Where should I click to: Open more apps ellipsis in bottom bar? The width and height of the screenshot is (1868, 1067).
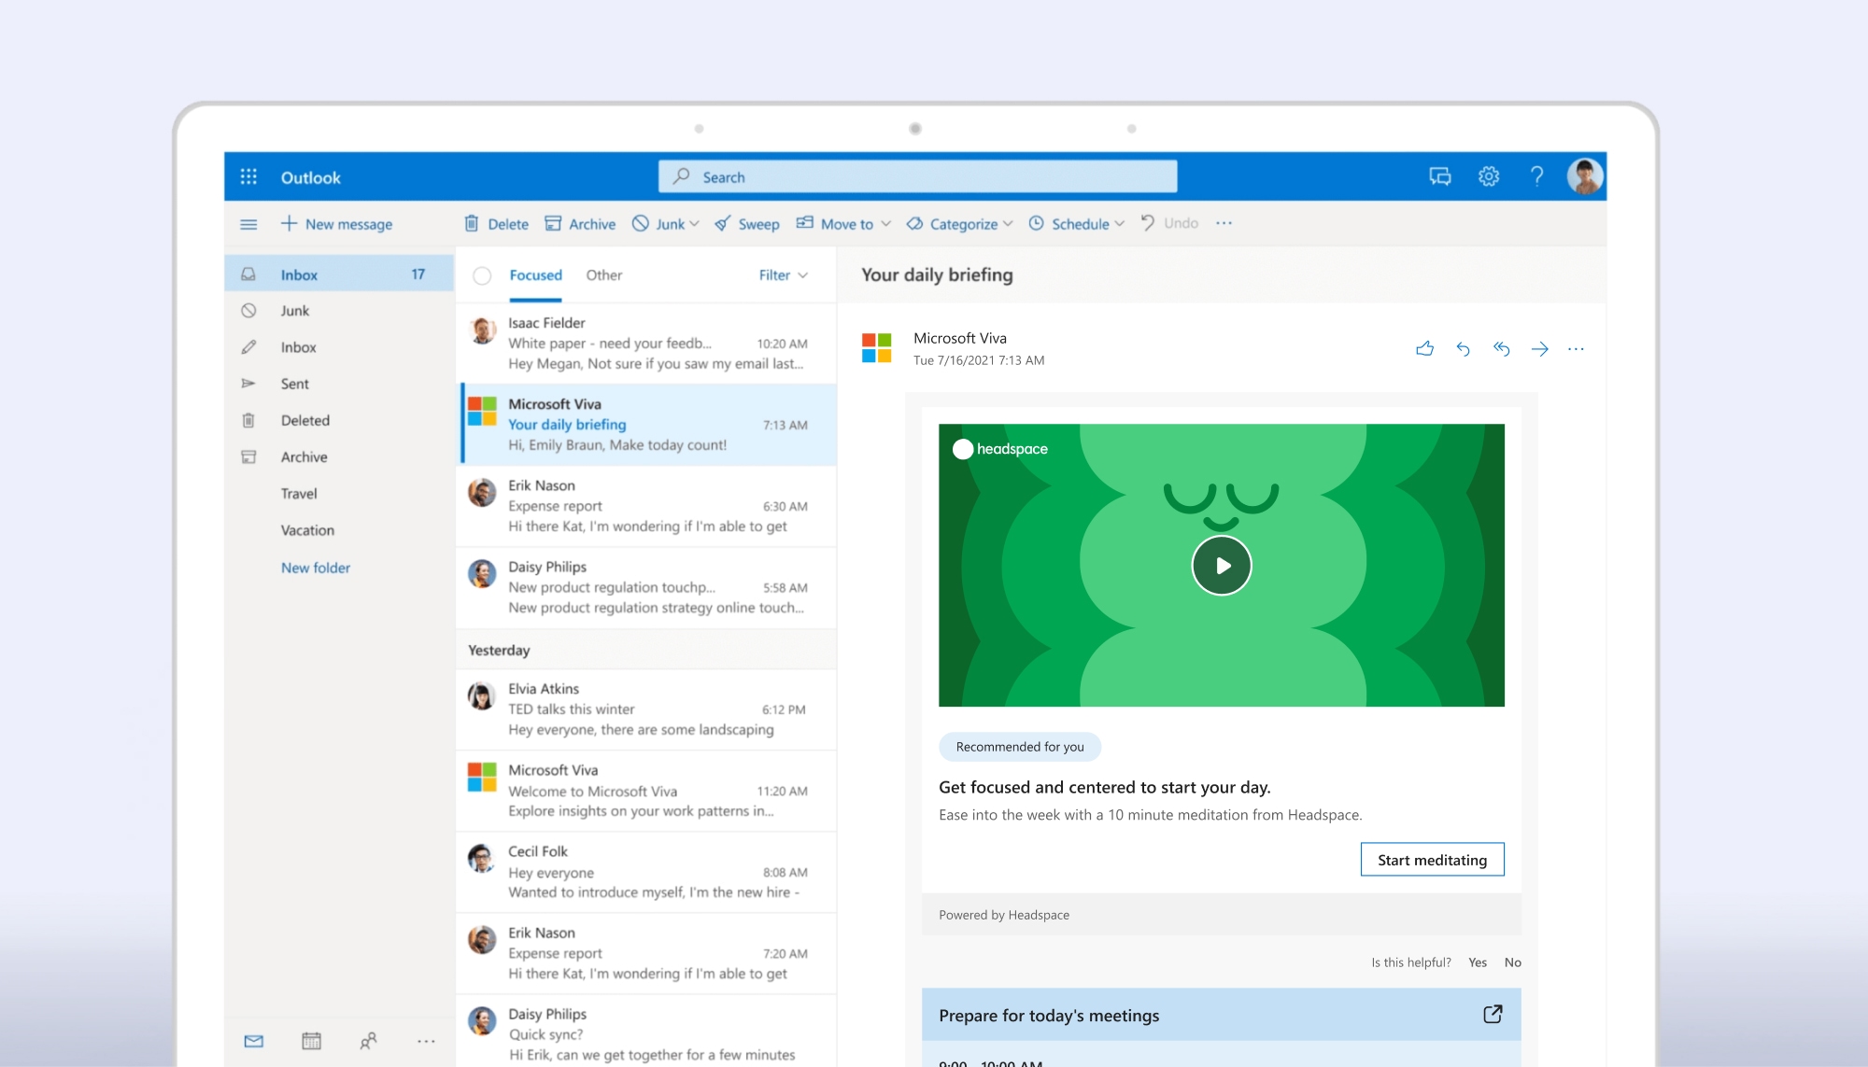tap(426, 1041)
